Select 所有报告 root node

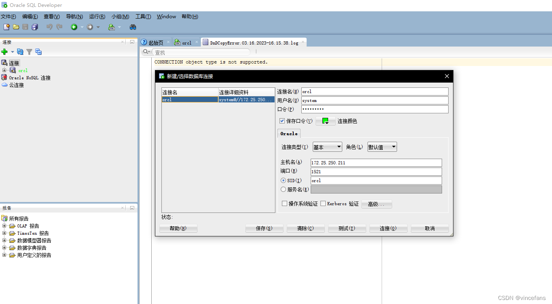pos(19,219)
